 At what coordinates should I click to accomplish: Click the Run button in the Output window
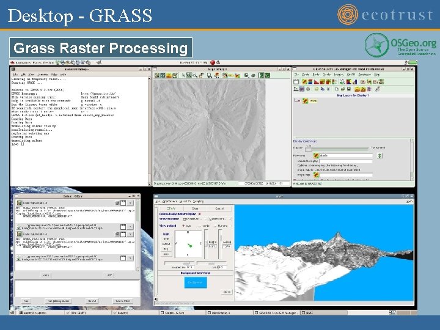tap(26, 301)
